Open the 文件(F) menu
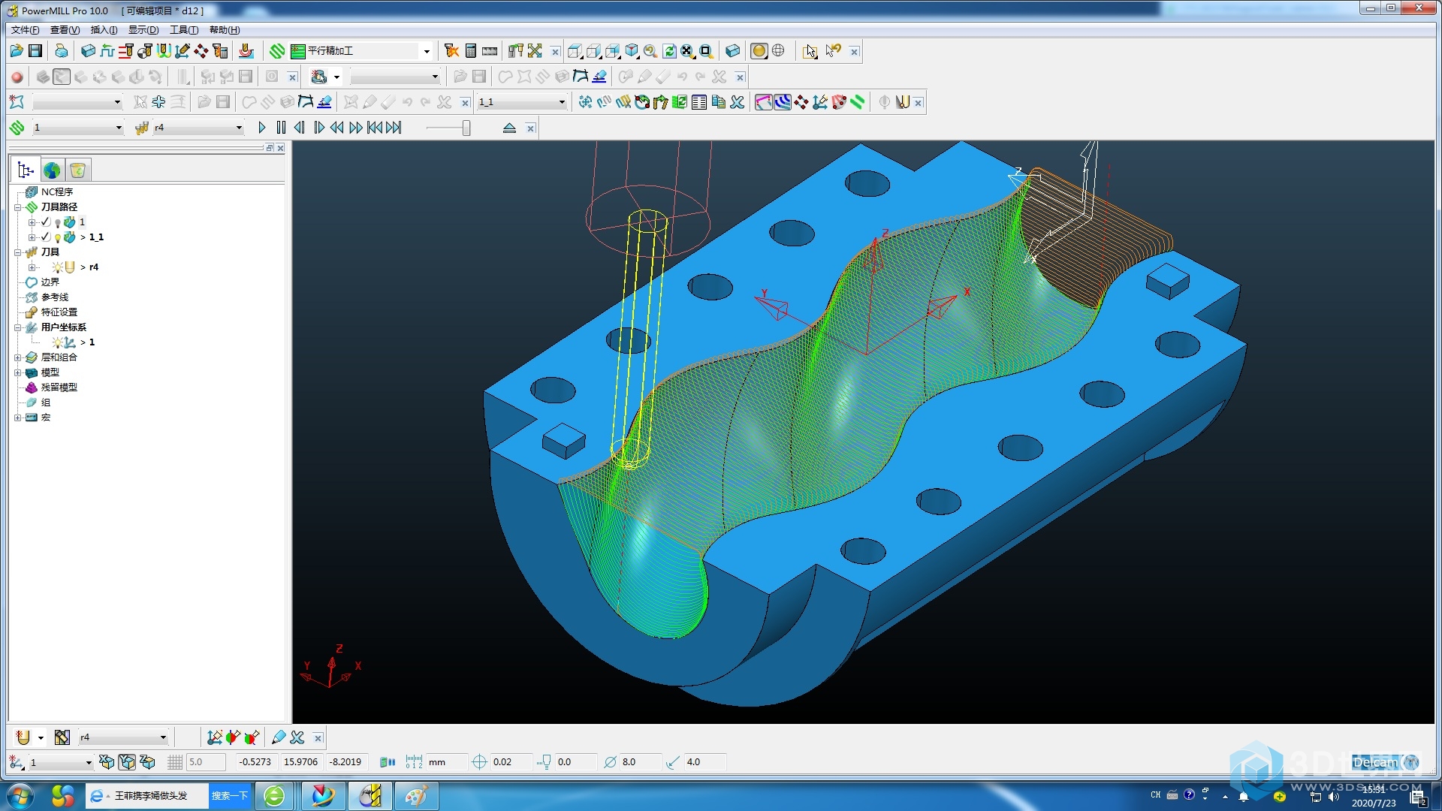 pos(25,30)
